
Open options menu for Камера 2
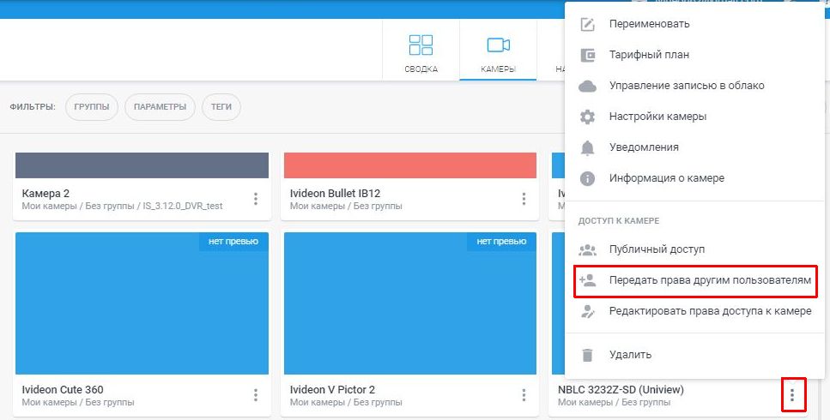[x=256, y=199]
